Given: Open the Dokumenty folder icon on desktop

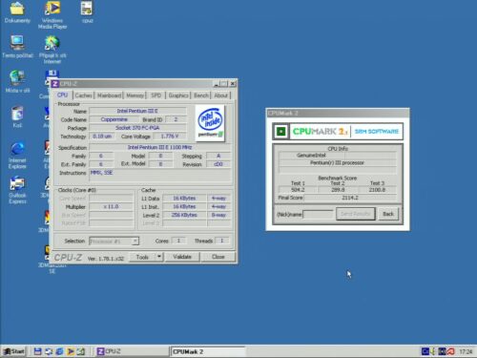Looking at the screenshot, I should (17, 12).
